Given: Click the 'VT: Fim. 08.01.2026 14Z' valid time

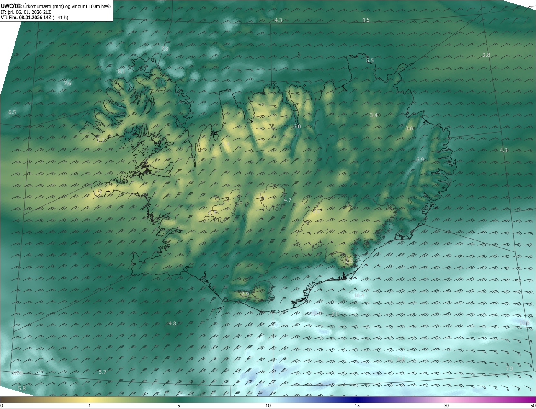Looking at the screenshot, I should [x=26, y=18].
